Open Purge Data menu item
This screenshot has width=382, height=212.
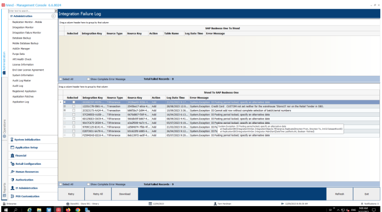18,54
